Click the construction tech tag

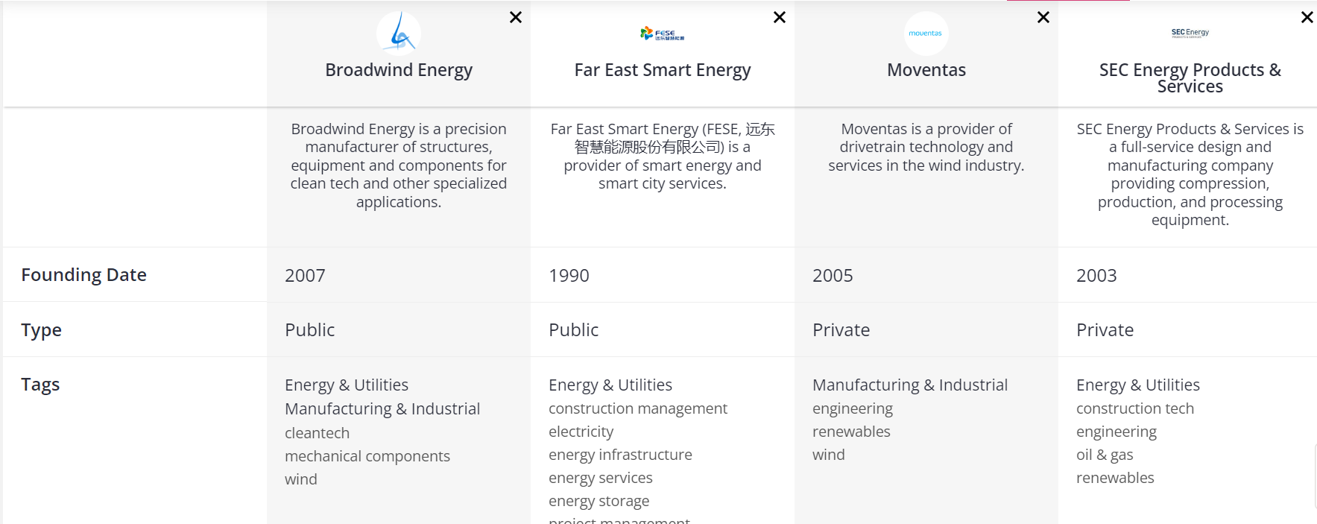[x=1134, y=408]
